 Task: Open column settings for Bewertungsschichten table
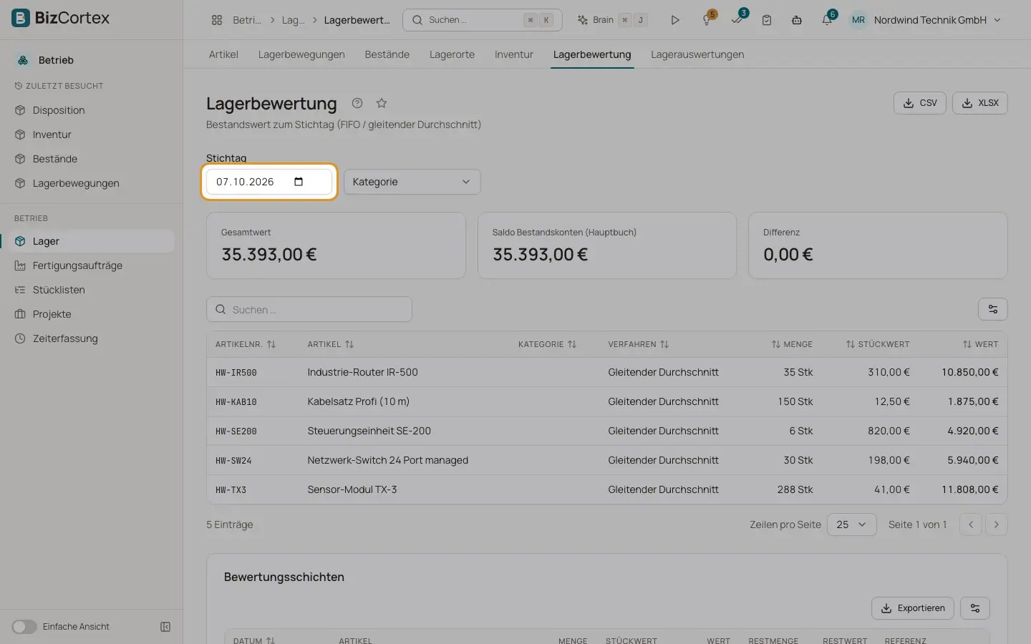[x=975, y=608]
